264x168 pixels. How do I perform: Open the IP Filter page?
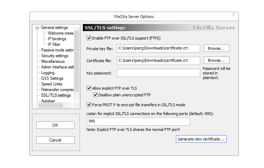54,44
